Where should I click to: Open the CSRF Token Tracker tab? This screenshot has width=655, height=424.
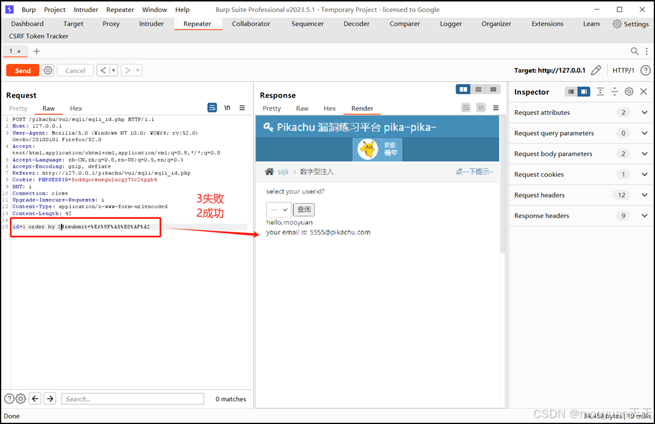[38, 36]
